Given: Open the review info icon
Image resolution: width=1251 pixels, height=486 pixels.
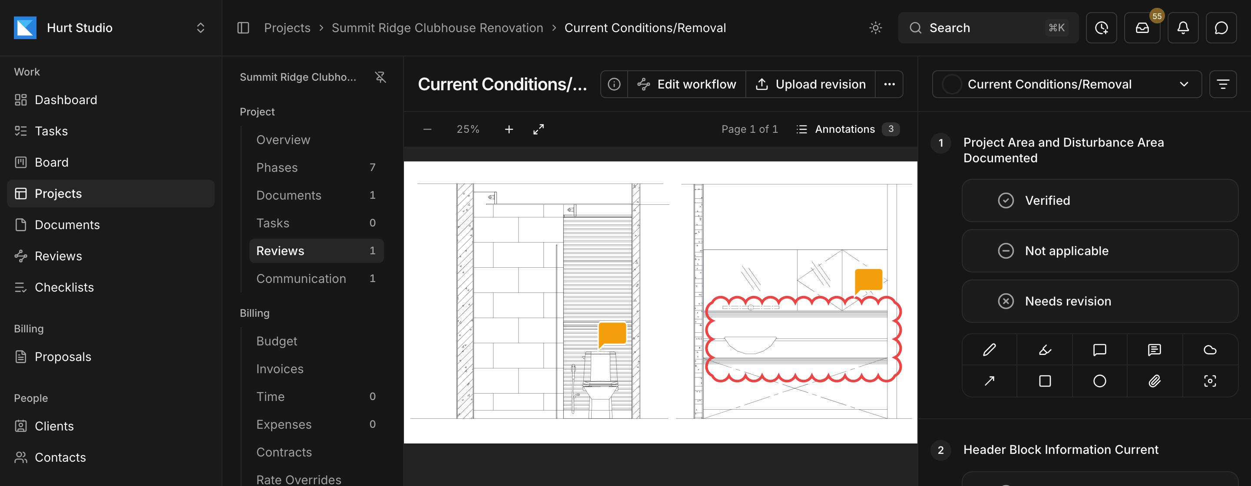Looking at the screenshot, I should pyautogui.click(x=614, y=84).
